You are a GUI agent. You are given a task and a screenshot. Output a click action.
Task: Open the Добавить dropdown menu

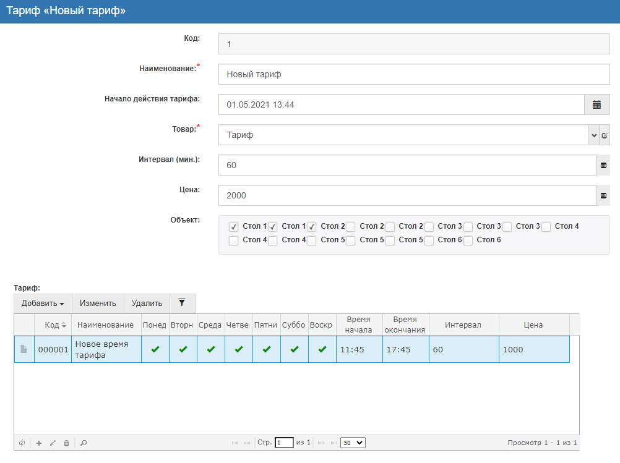point(43,304)
